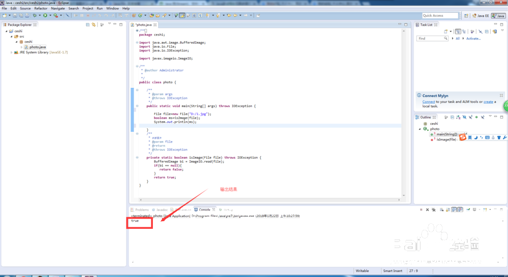Open New dropdown arrow beside New icon
The image size is (508, 277).
click(9, 15)
